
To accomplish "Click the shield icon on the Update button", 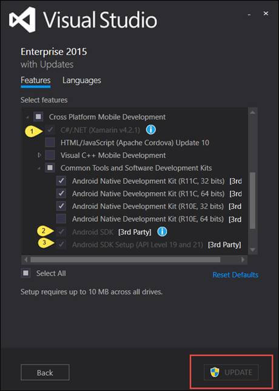I will (x=215, y=372).
